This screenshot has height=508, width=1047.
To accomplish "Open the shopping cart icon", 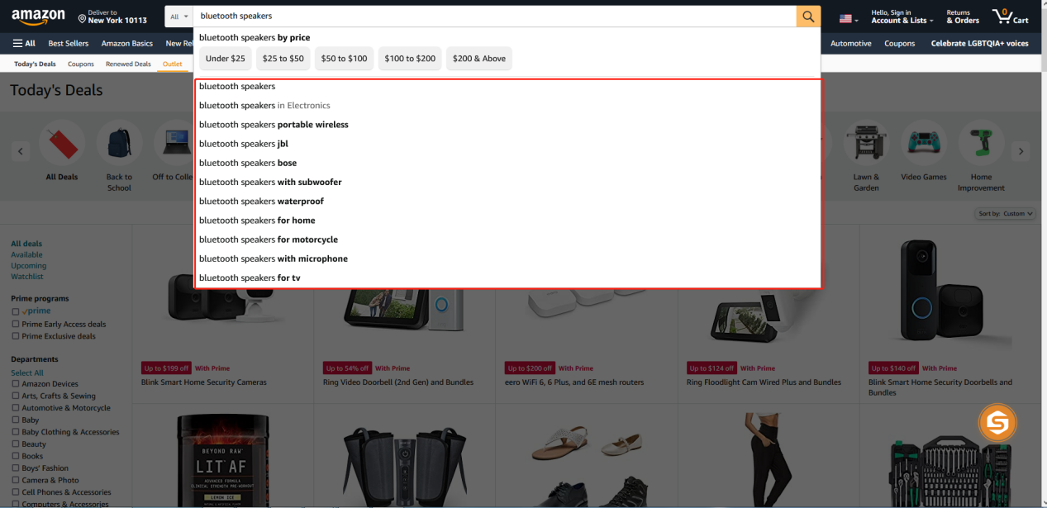I will click(x=1010, y=17).
